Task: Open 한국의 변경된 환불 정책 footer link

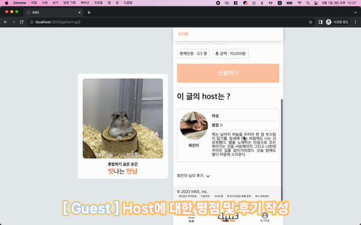Action: [x=239, y=196]
